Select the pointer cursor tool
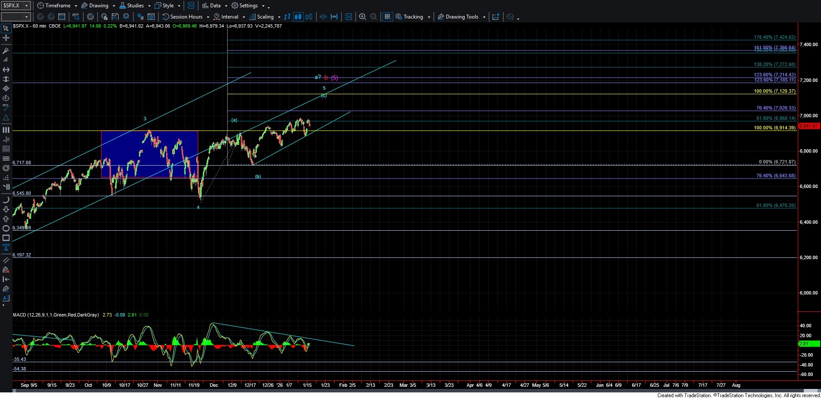 click(6, 28)
